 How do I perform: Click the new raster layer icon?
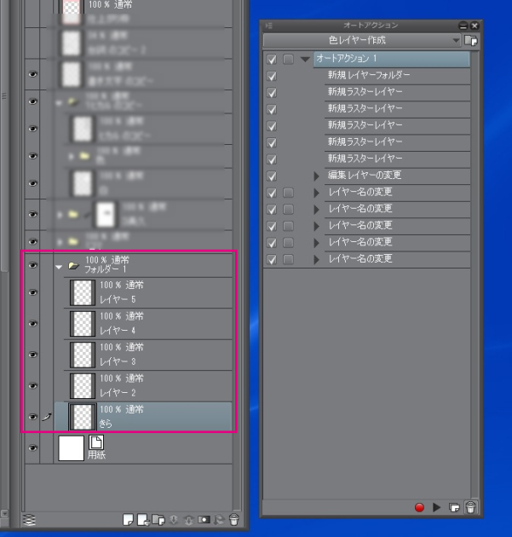click(x=128, y=520)
